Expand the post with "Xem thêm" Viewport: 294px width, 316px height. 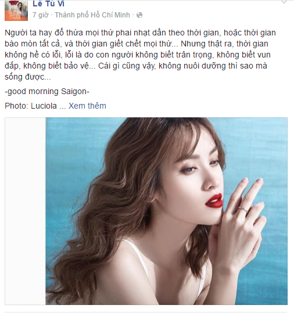tap(87, 106)
